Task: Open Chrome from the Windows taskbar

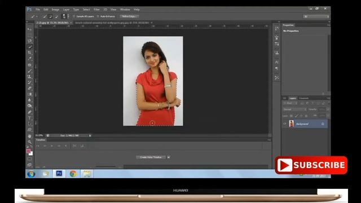Action: click(73, 174)
